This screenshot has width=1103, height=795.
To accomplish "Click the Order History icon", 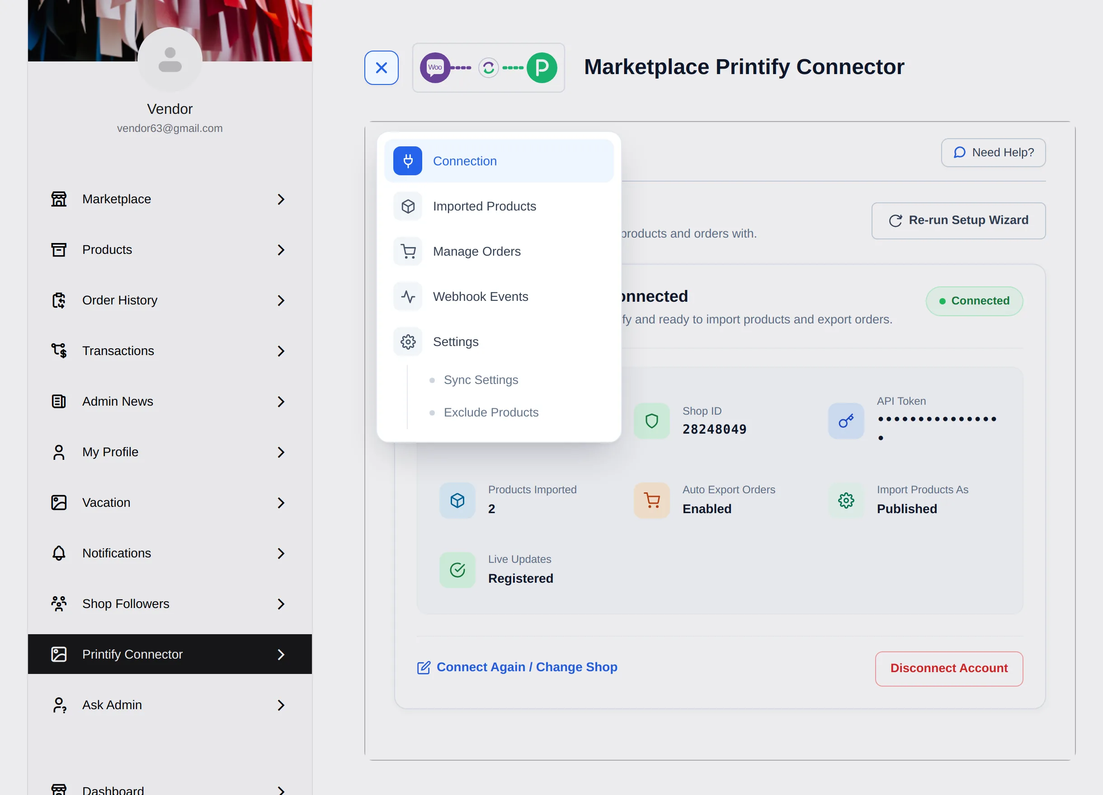I will pos(59,300).
